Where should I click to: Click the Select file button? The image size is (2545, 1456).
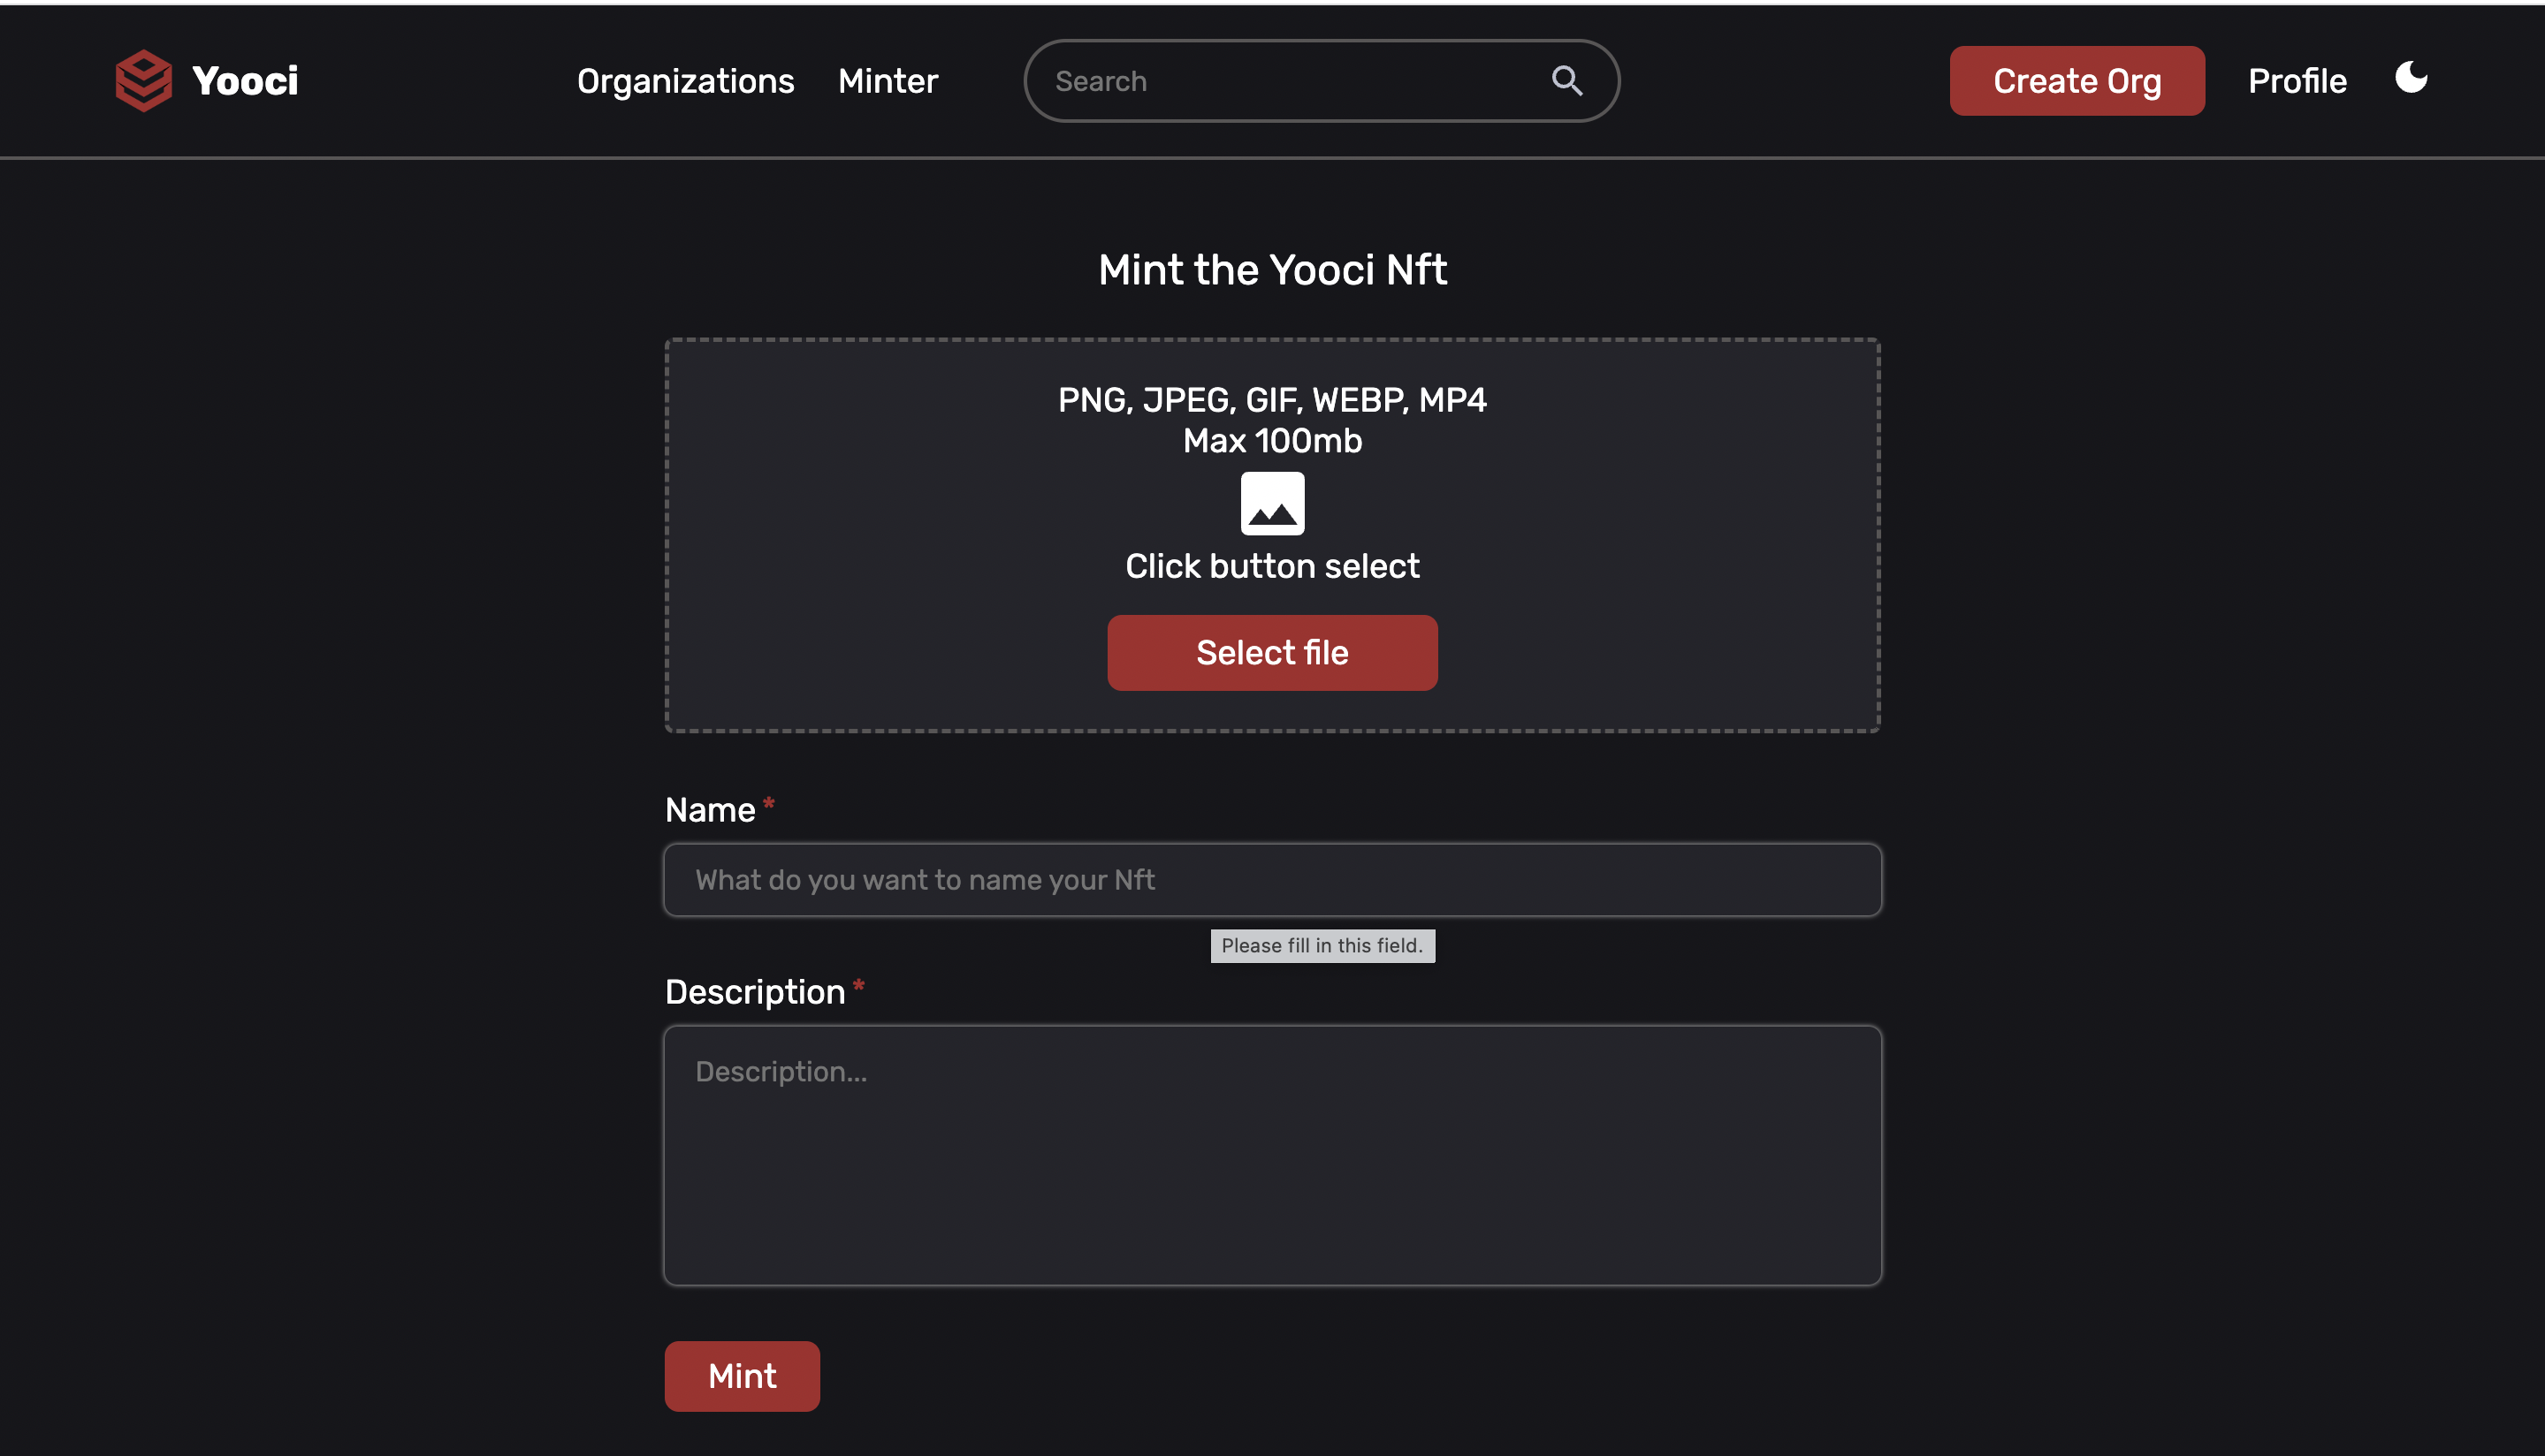click(1273, 653)
